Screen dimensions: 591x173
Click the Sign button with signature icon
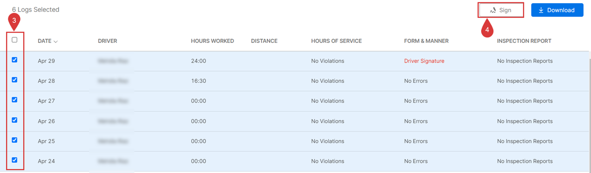501,10
